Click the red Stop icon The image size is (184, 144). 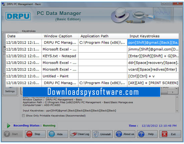point(29,134)
